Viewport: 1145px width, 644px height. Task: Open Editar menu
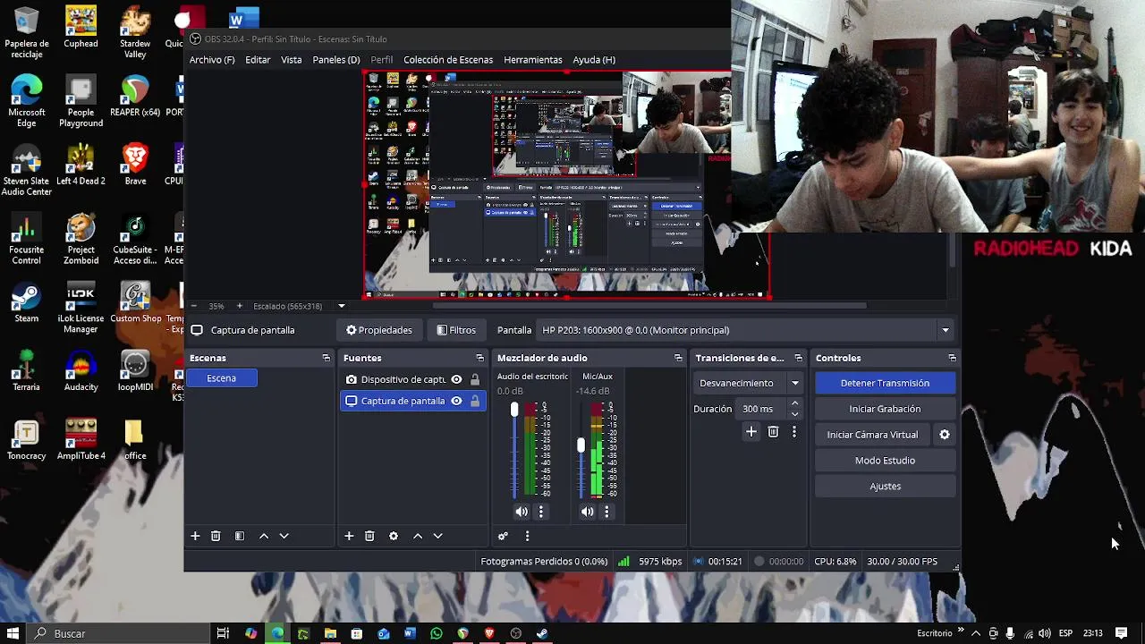258,60
